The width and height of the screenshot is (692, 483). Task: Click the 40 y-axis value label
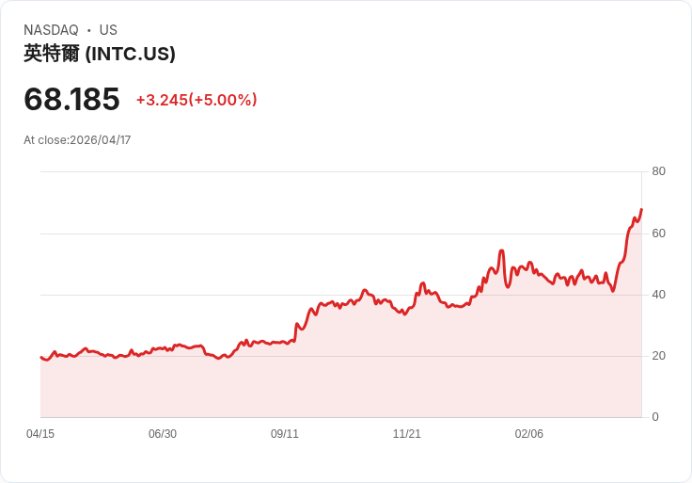tap(659, 295)
